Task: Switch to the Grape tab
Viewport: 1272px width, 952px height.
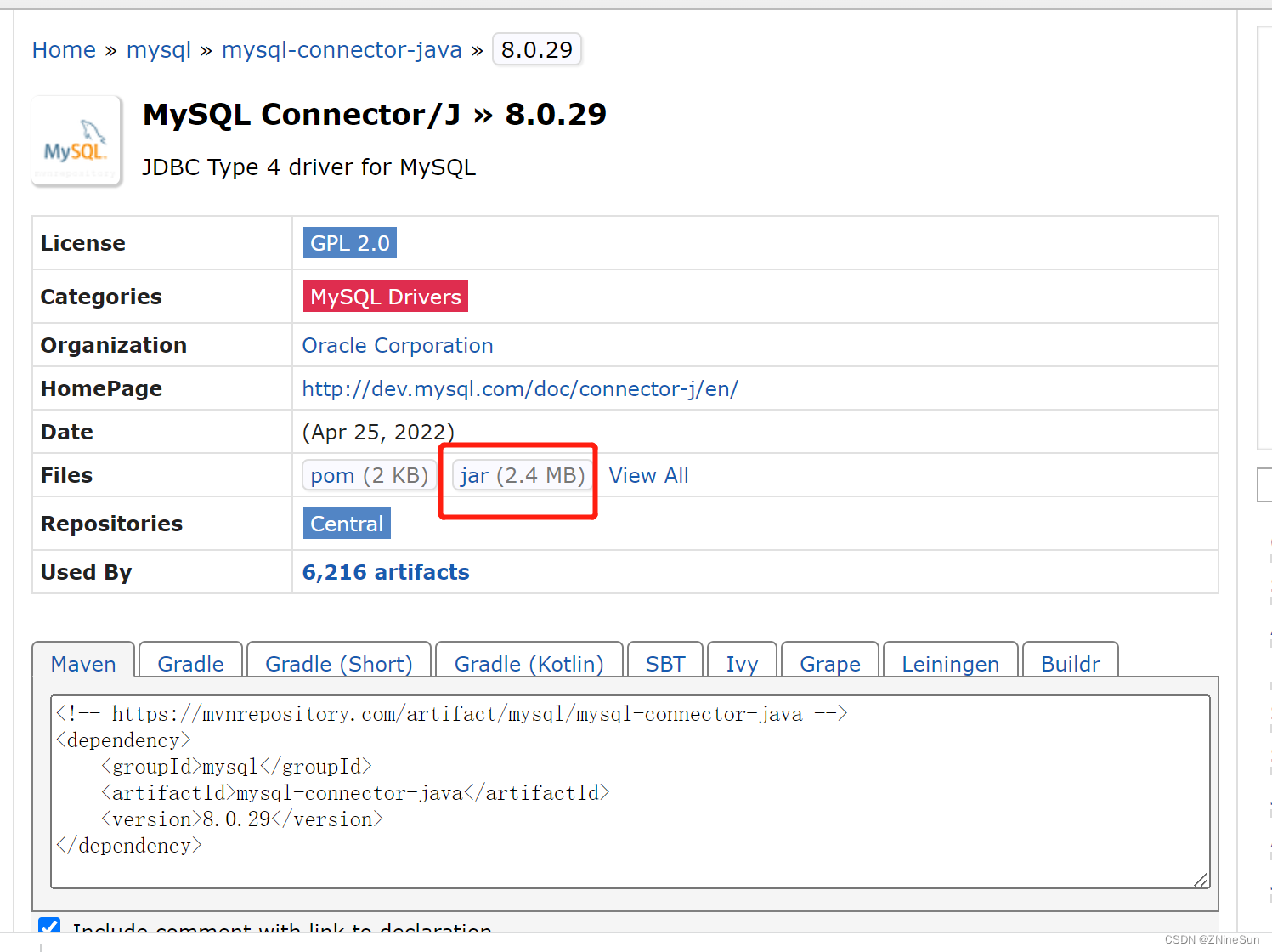Action: (830, 660)
